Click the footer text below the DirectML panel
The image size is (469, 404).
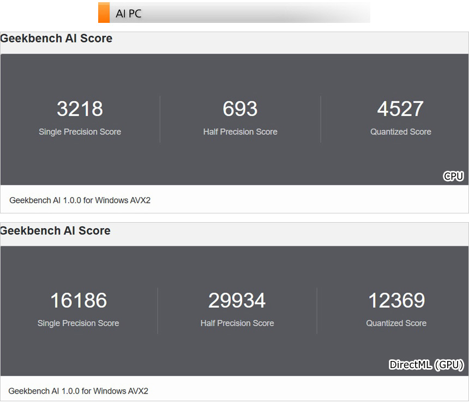[78, 391]
